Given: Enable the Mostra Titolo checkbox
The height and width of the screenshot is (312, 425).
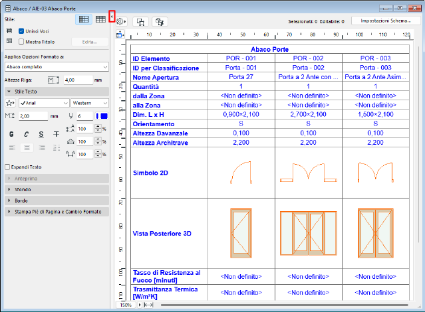Looking at the screenshot, I should pyautogui.click(x=21, y=42).
